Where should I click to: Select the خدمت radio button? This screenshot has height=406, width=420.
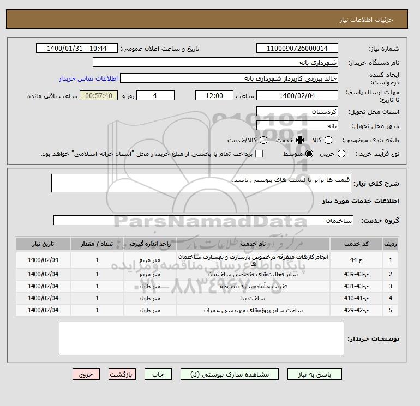pos(300,140)
